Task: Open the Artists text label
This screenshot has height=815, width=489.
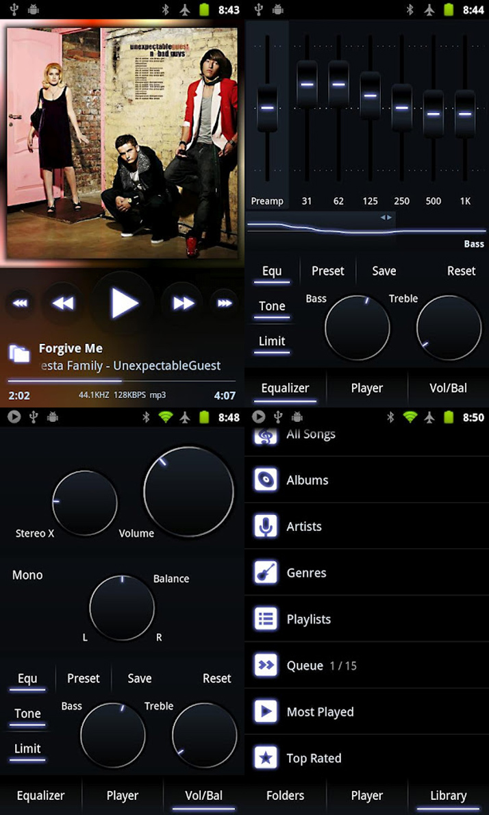Action: pos(304,527)
